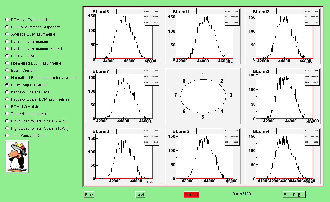Go to previous page with Prev

89,195
